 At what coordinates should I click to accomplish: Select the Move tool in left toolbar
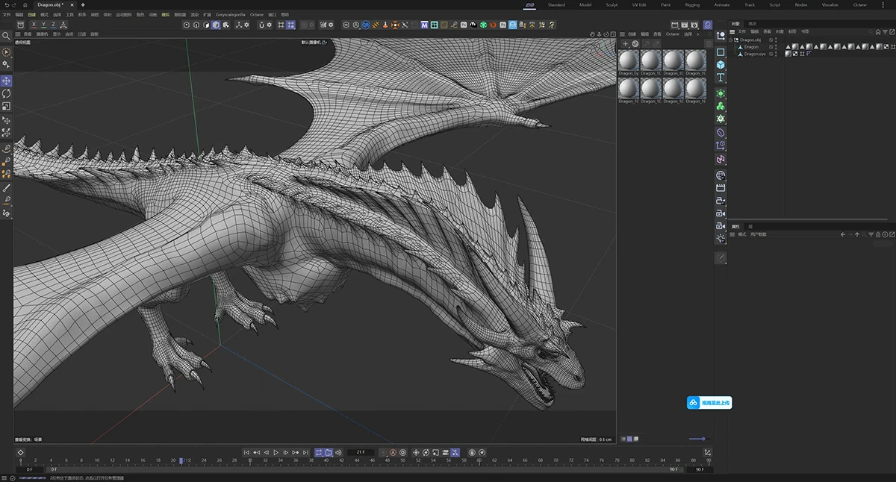click(x=7, y=81)
